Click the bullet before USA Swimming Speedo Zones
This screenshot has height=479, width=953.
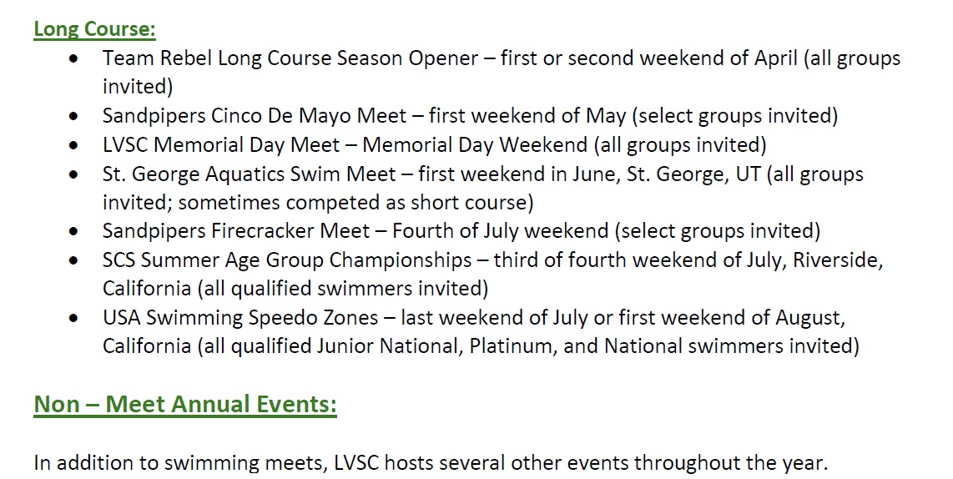coord(76,319)
